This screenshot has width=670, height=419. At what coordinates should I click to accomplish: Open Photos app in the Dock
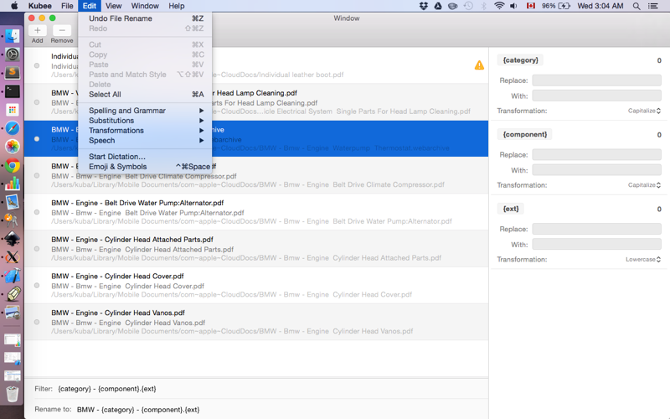[13, 146]
